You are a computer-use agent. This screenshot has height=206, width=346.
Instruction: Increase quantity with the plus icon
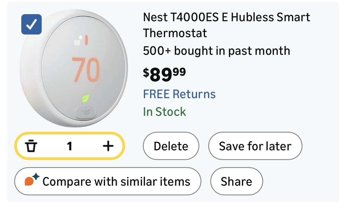108,146
